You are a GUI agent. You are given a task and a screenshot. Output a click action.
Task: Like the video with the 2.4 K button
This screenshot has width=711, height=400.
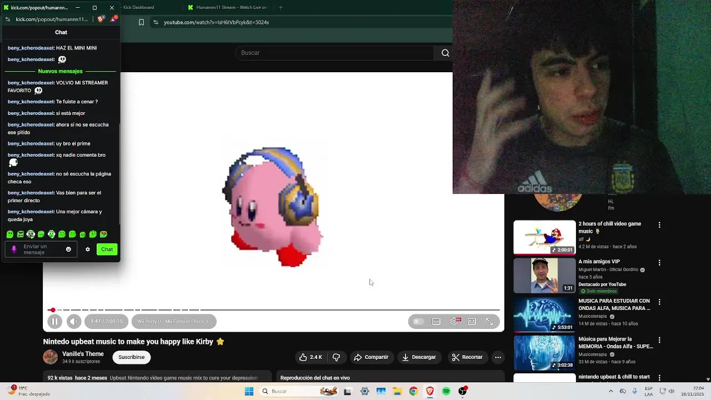(x=310, y=357)
